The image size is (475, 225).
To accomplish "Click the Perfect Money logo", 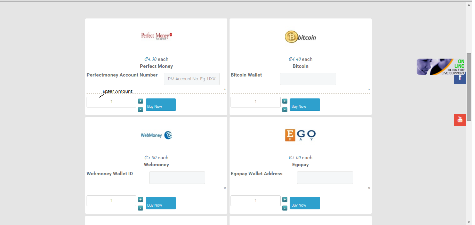I will (156, 35).
